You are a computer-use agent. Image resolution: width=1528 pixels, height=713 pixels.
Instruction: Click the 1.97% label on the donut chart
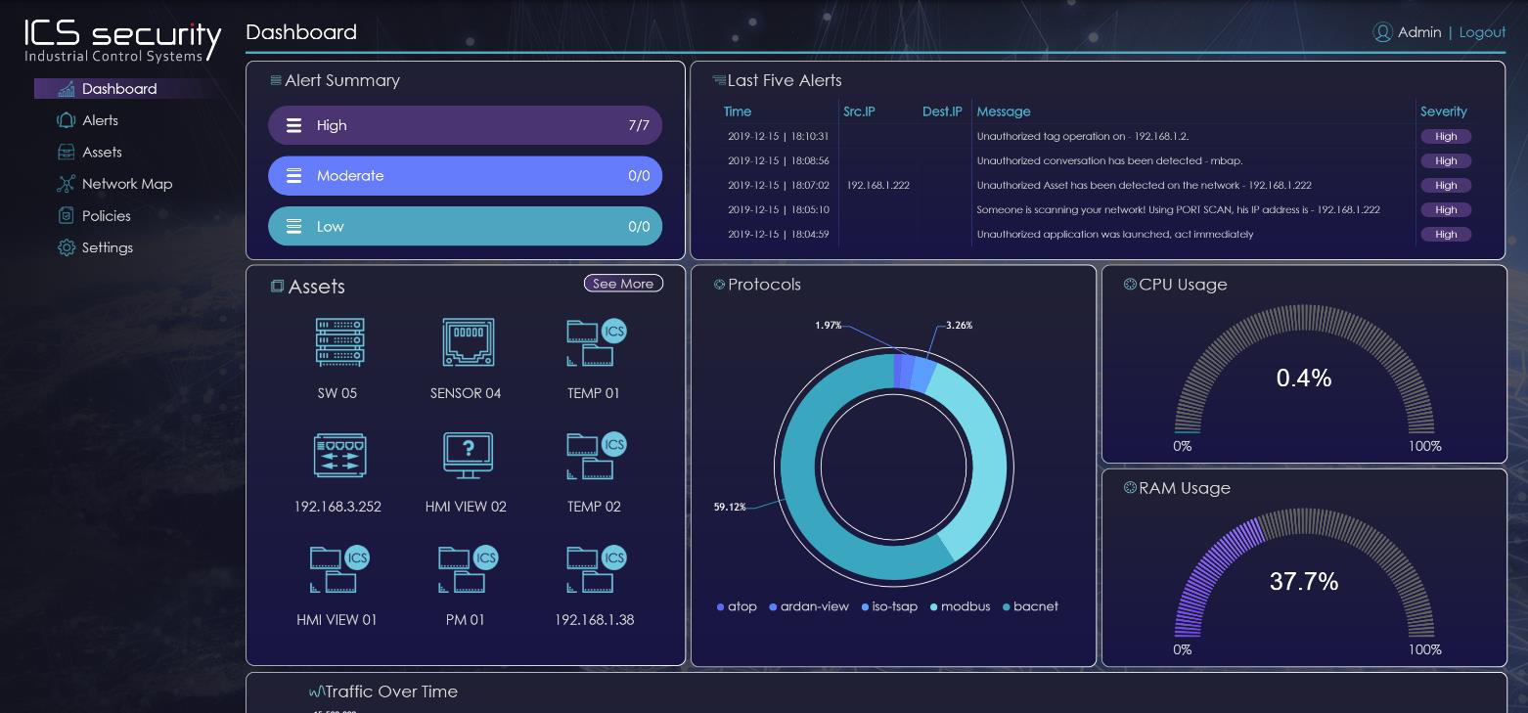(x=828, y=325)
